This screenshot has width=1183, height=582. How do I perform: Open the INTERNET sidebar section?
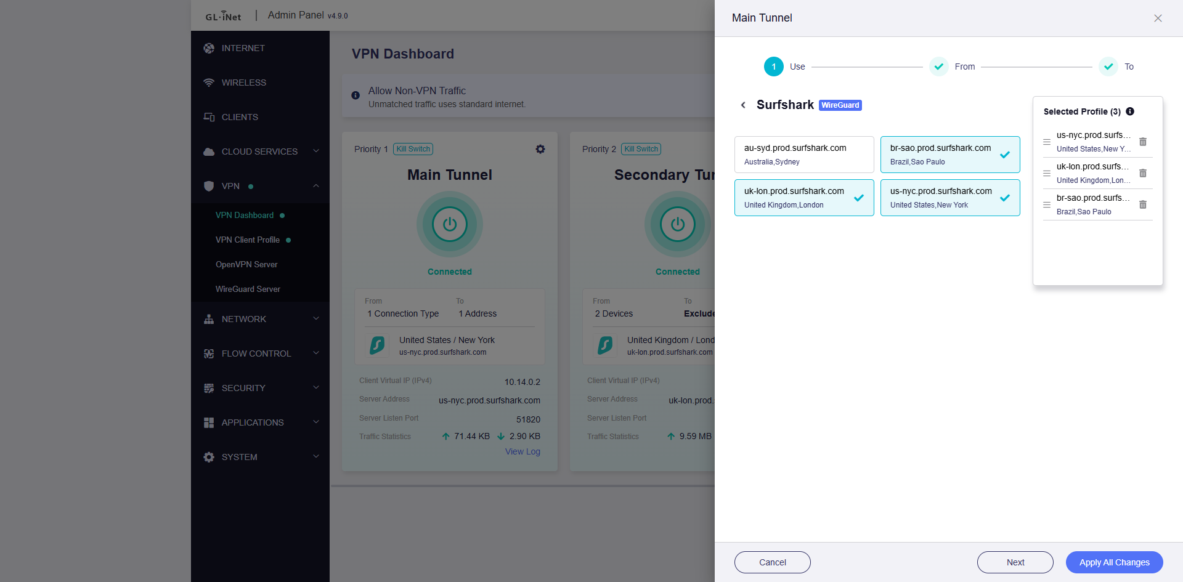[260, 48]
